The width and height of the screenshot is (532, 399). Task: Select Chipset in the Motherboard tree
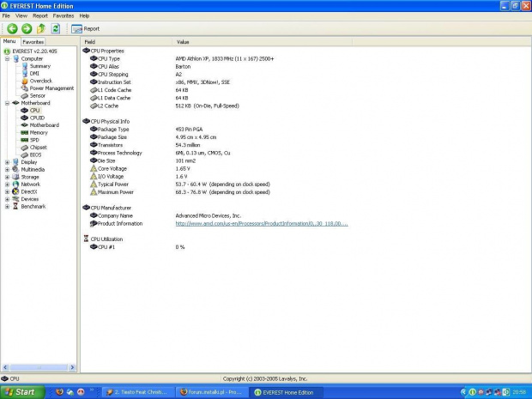point(39,147)
